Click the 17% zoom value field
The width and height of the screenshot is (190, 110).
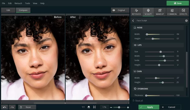pos(104,107)
